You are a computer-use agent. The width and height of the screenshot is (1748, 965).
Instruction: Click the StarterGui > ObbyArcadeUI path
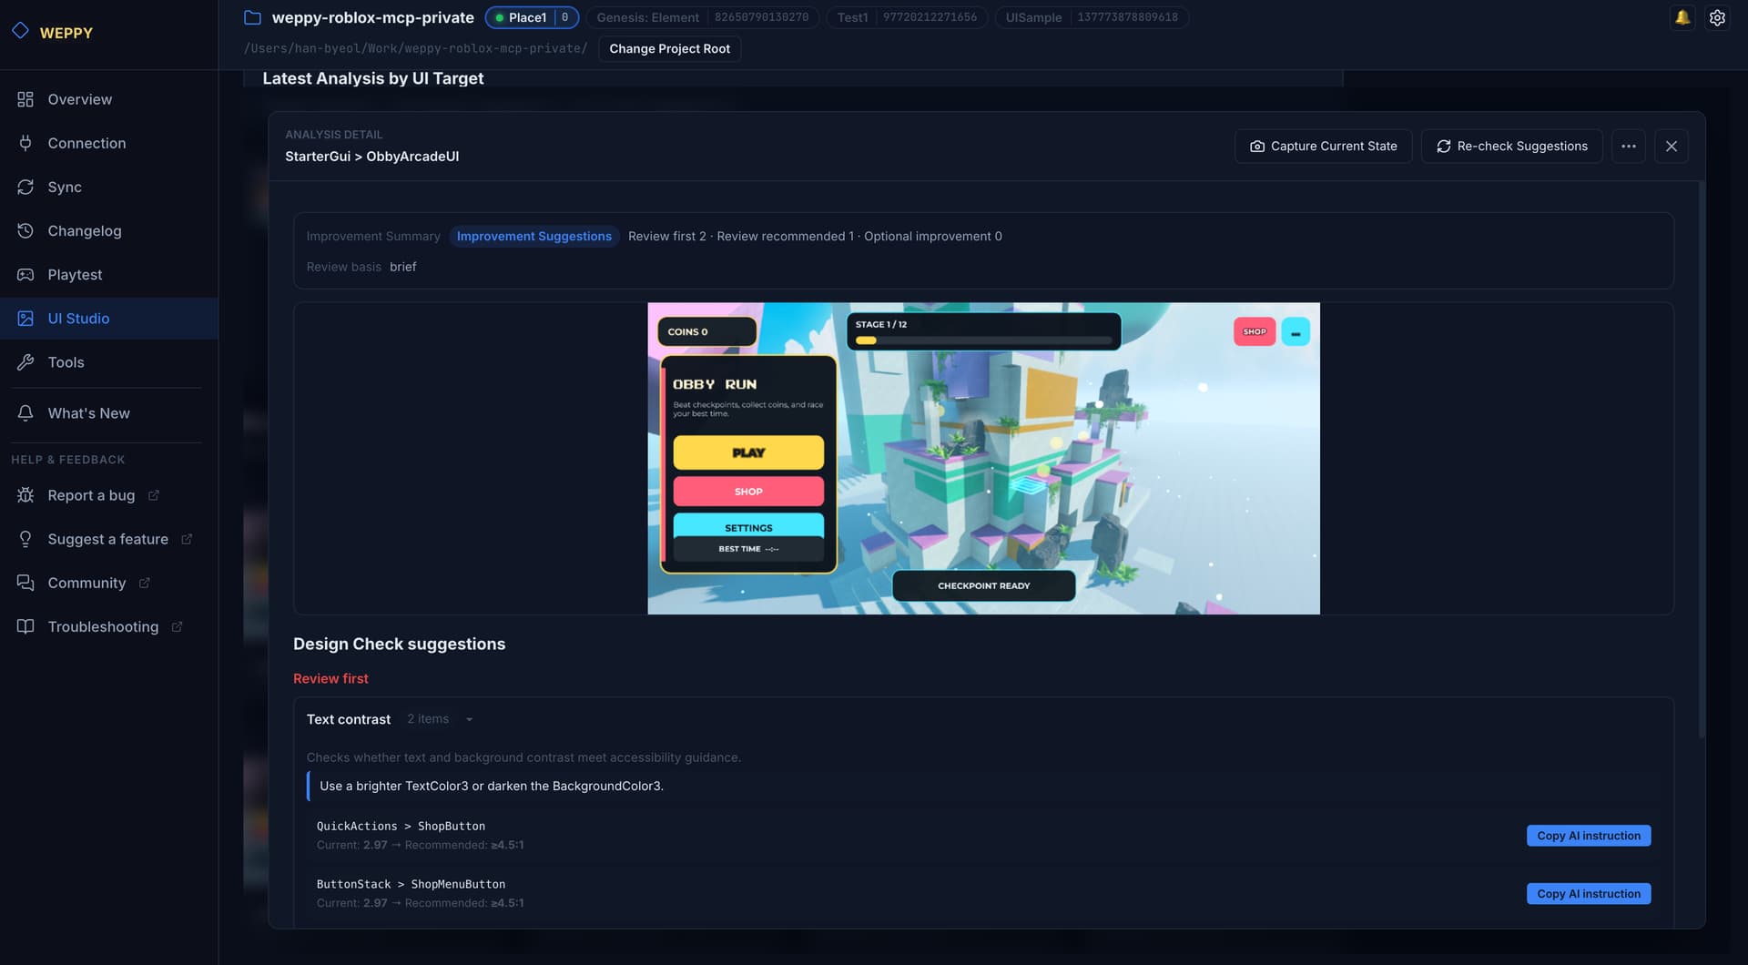point(371,157)
